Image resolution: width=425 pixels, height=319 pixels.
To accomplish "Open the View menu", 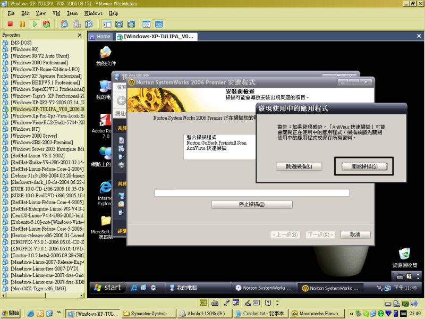I will coord(41,13).
